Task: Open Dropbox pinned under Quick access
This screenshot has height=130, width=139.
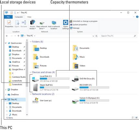Action: (x=16, y=54)
